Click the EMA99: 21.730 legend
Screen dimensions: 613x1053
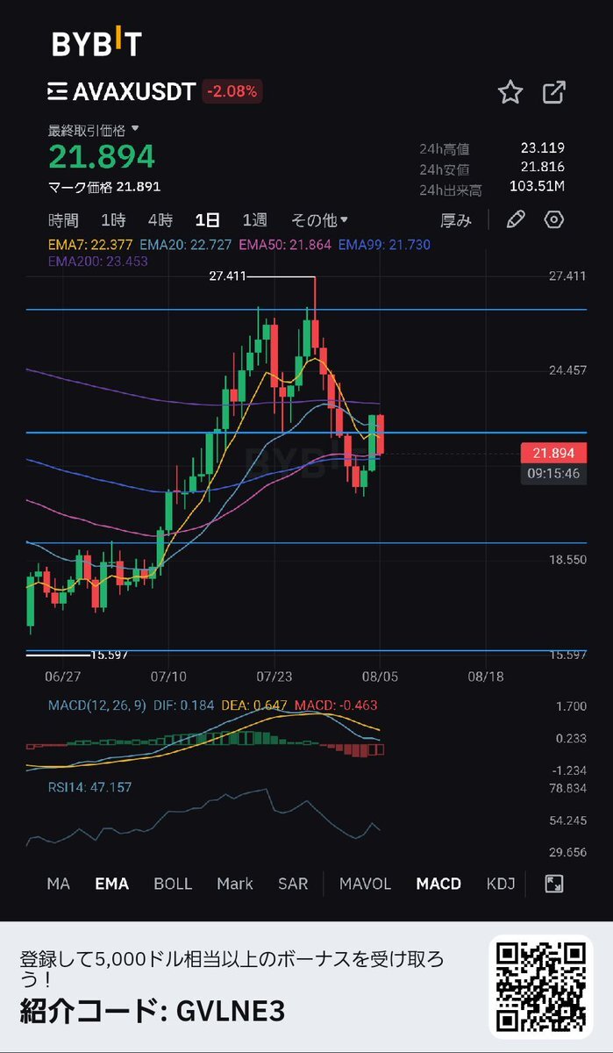(385, 245)
